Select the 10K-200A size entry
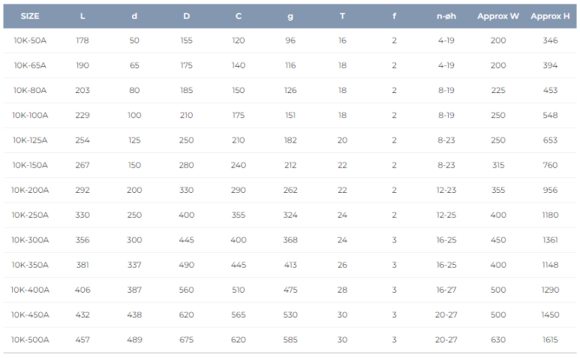 click(x=30, y=190)
